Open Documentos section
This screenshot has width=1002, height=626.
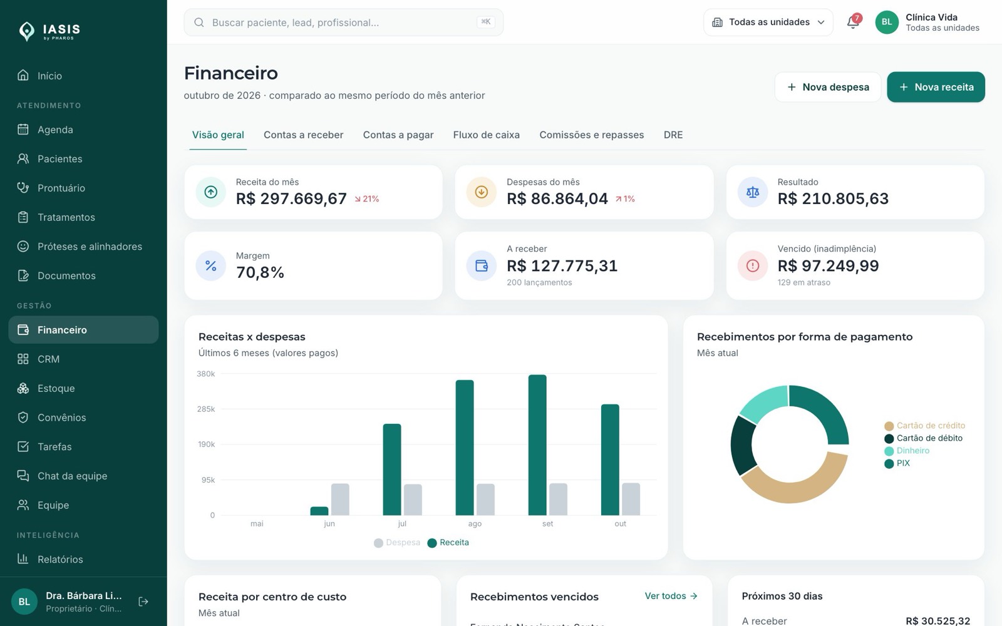83,275
